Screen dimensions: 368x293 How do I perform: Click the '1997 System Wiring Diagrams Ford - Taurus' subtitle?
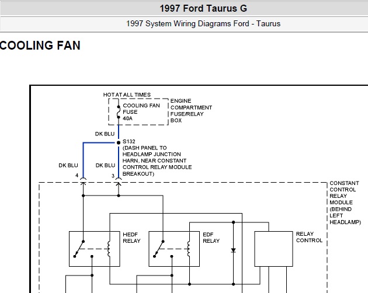tap(203, 24)
